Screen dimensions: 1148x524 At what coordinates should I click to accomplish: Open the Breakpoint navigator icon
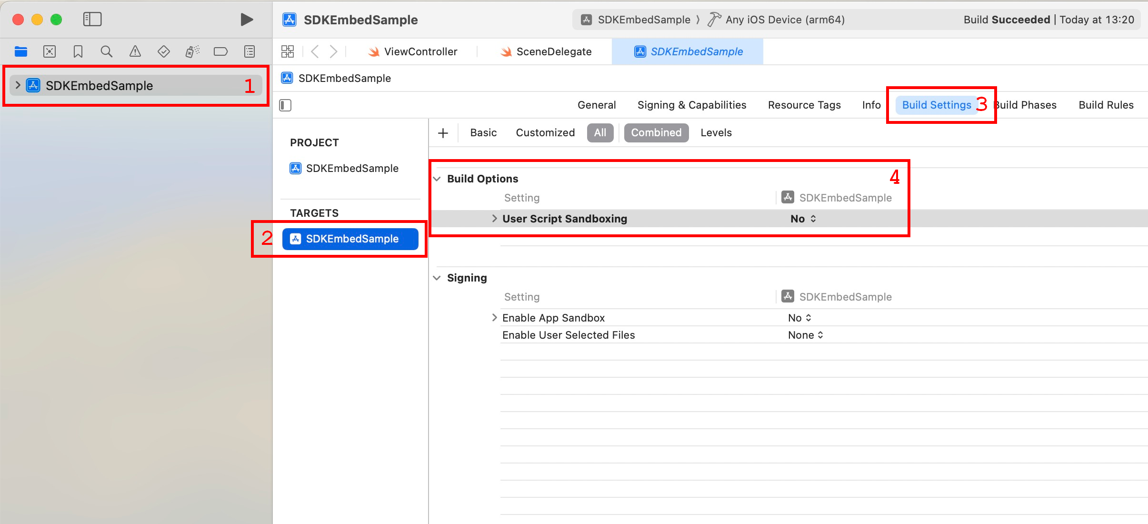tap(220, 51)
